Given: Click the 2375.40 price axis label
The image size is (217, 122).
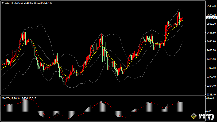Looking at the screenshot, I should [211, 77].
